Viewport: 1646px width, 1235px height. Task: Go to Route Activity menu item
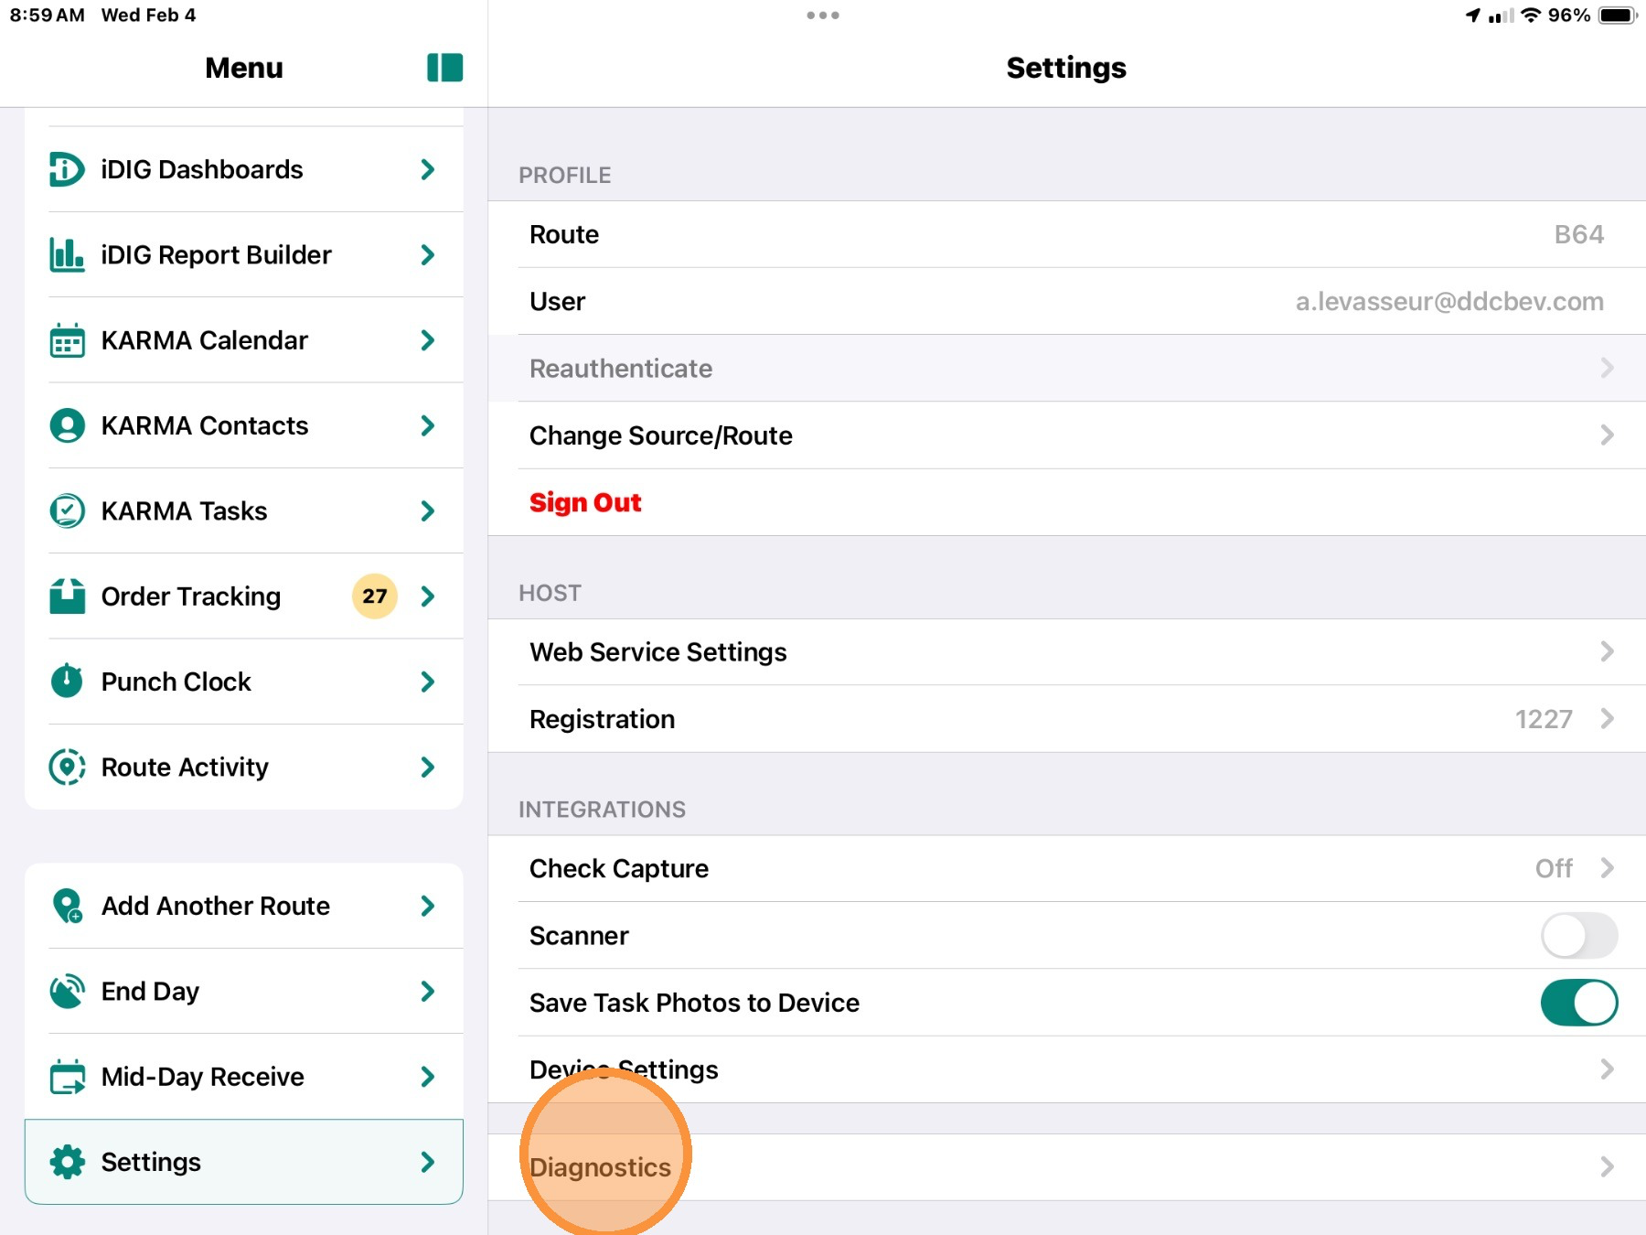(244, 767)
